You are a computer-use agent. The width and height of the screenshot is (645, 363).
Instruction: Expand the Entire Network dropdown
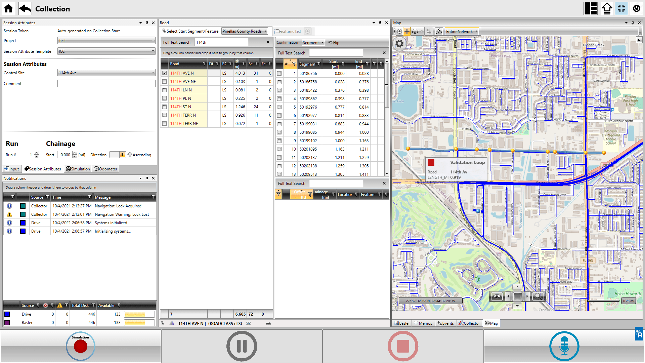[462, 31]
